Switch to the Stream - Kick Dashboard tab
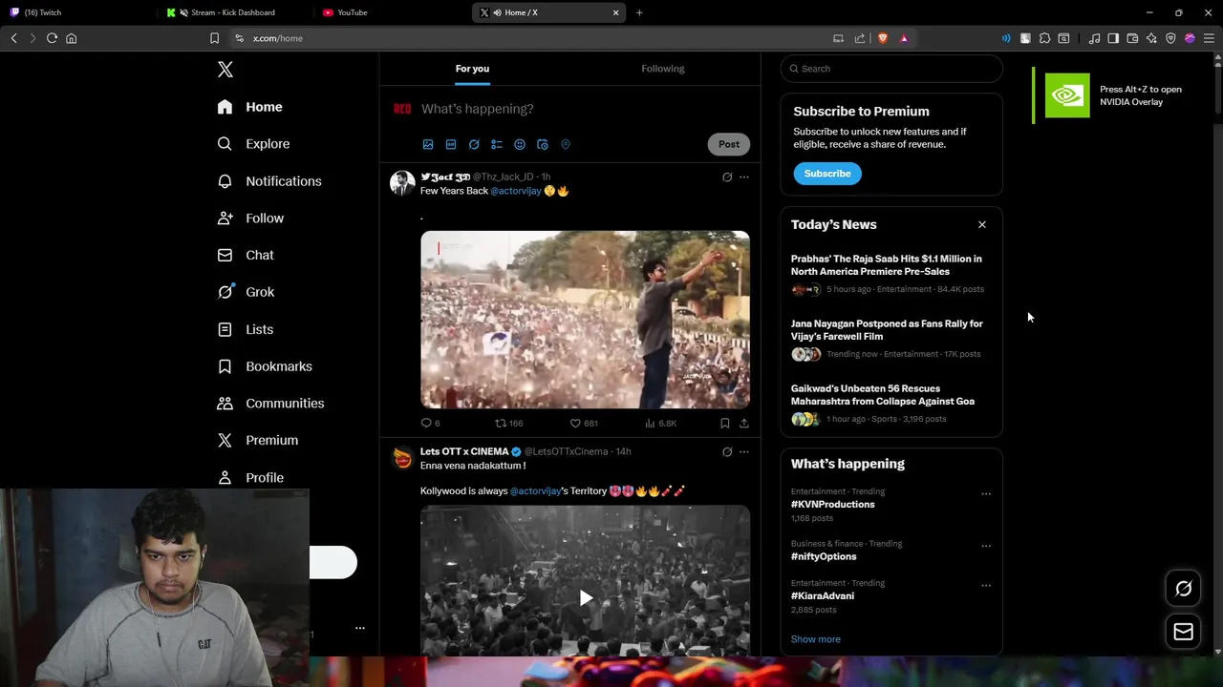1223x687 pixels. pyautogui.click(x=234, y=12)
